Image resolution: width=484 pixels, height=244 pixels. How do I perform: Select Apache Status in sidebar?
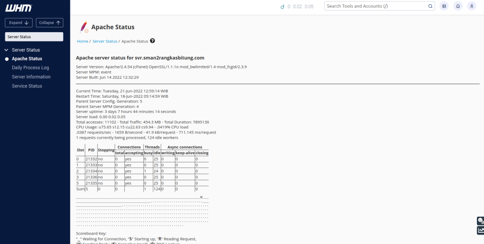(27, 59)
